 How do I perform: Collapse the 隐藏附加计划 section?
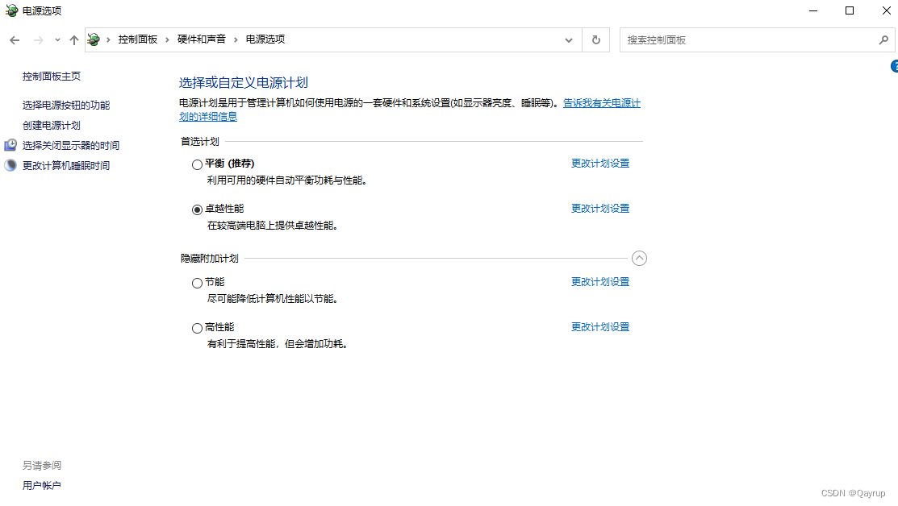coord(639,259)
